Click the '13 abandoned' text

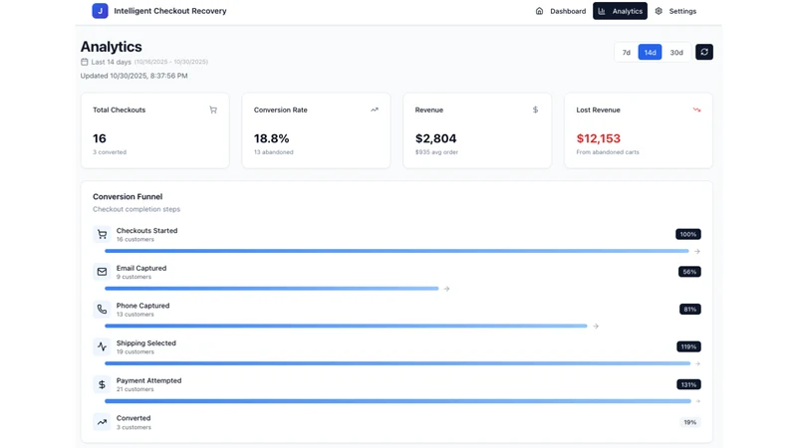click(x=273, y=152)
